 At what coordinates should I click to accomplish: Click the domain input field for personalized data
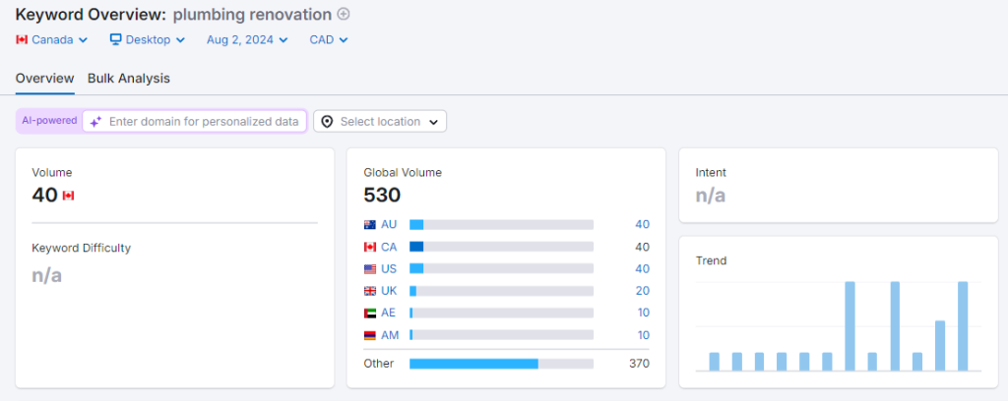pos(203,121)
